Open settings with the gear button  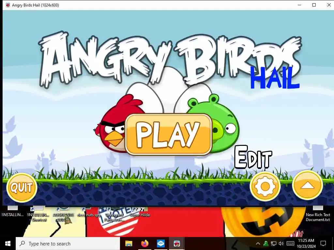[x=265, y=186]
